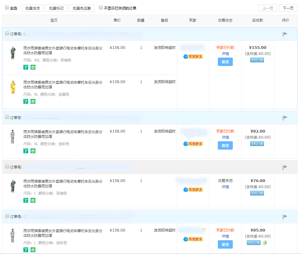
Task: Click 批量发货 batch shipping action
Action: [32, 8]
